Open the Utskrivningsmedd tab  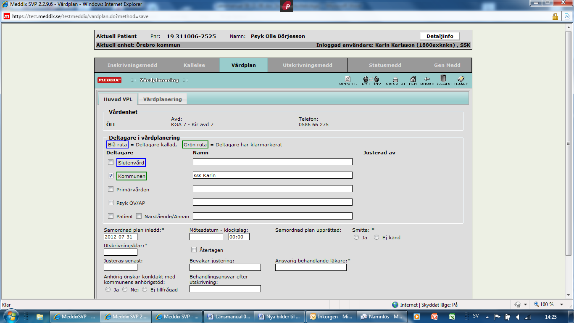click(307, 65)
